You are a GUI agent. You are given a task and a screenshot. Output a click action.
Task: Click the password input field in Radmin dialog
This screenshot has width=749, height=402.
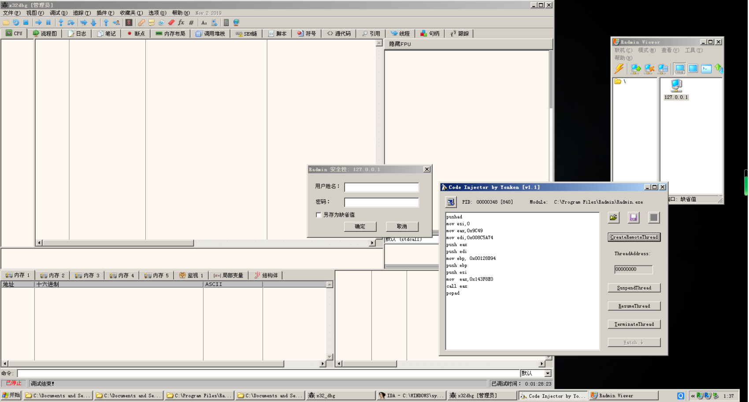[x=381, y=202]
